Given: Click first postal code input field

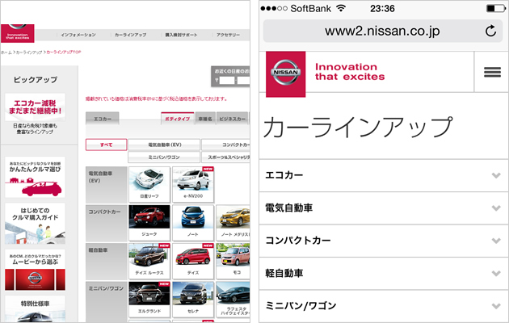Looking at the screenshot, I should 227,81.
